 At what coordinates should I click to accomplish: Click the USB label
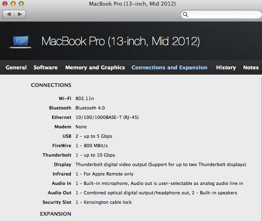point(67,136)
